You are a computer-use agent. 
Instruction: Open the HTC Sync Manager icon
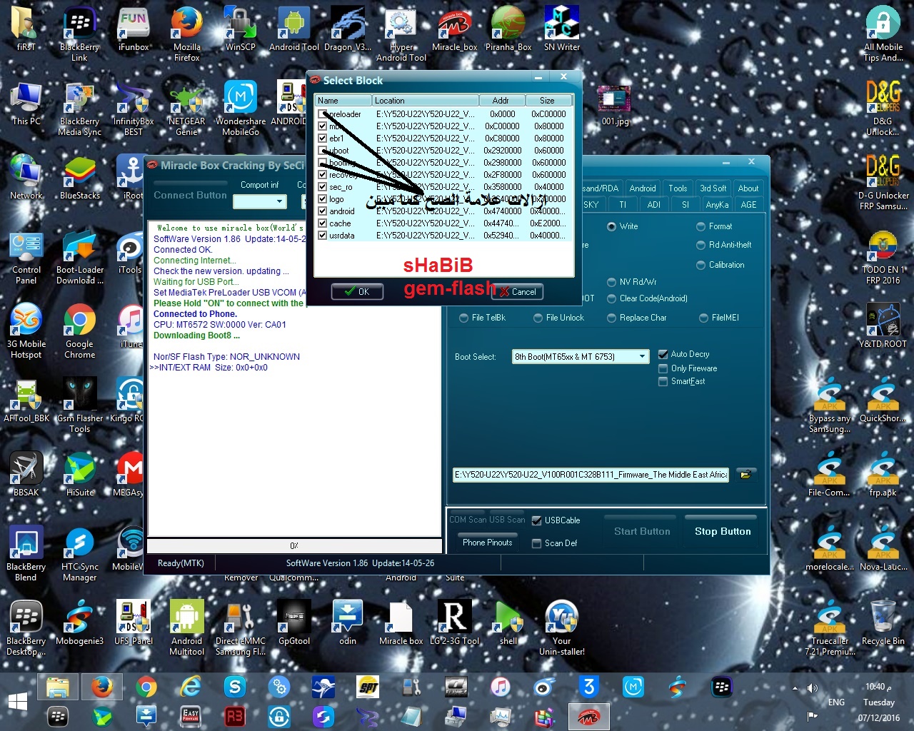click(79, 554)
